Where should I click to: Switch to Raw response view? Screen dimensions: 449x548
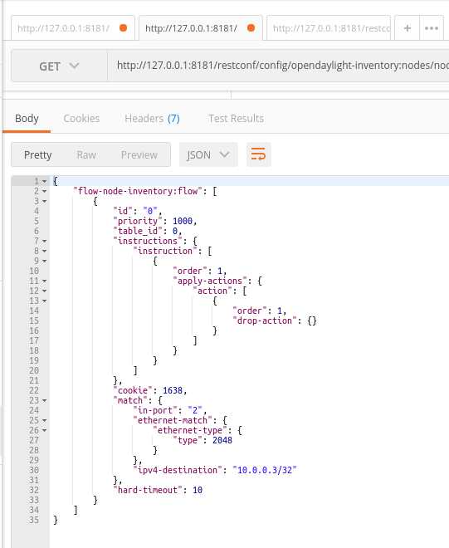(x=86, y=154)
